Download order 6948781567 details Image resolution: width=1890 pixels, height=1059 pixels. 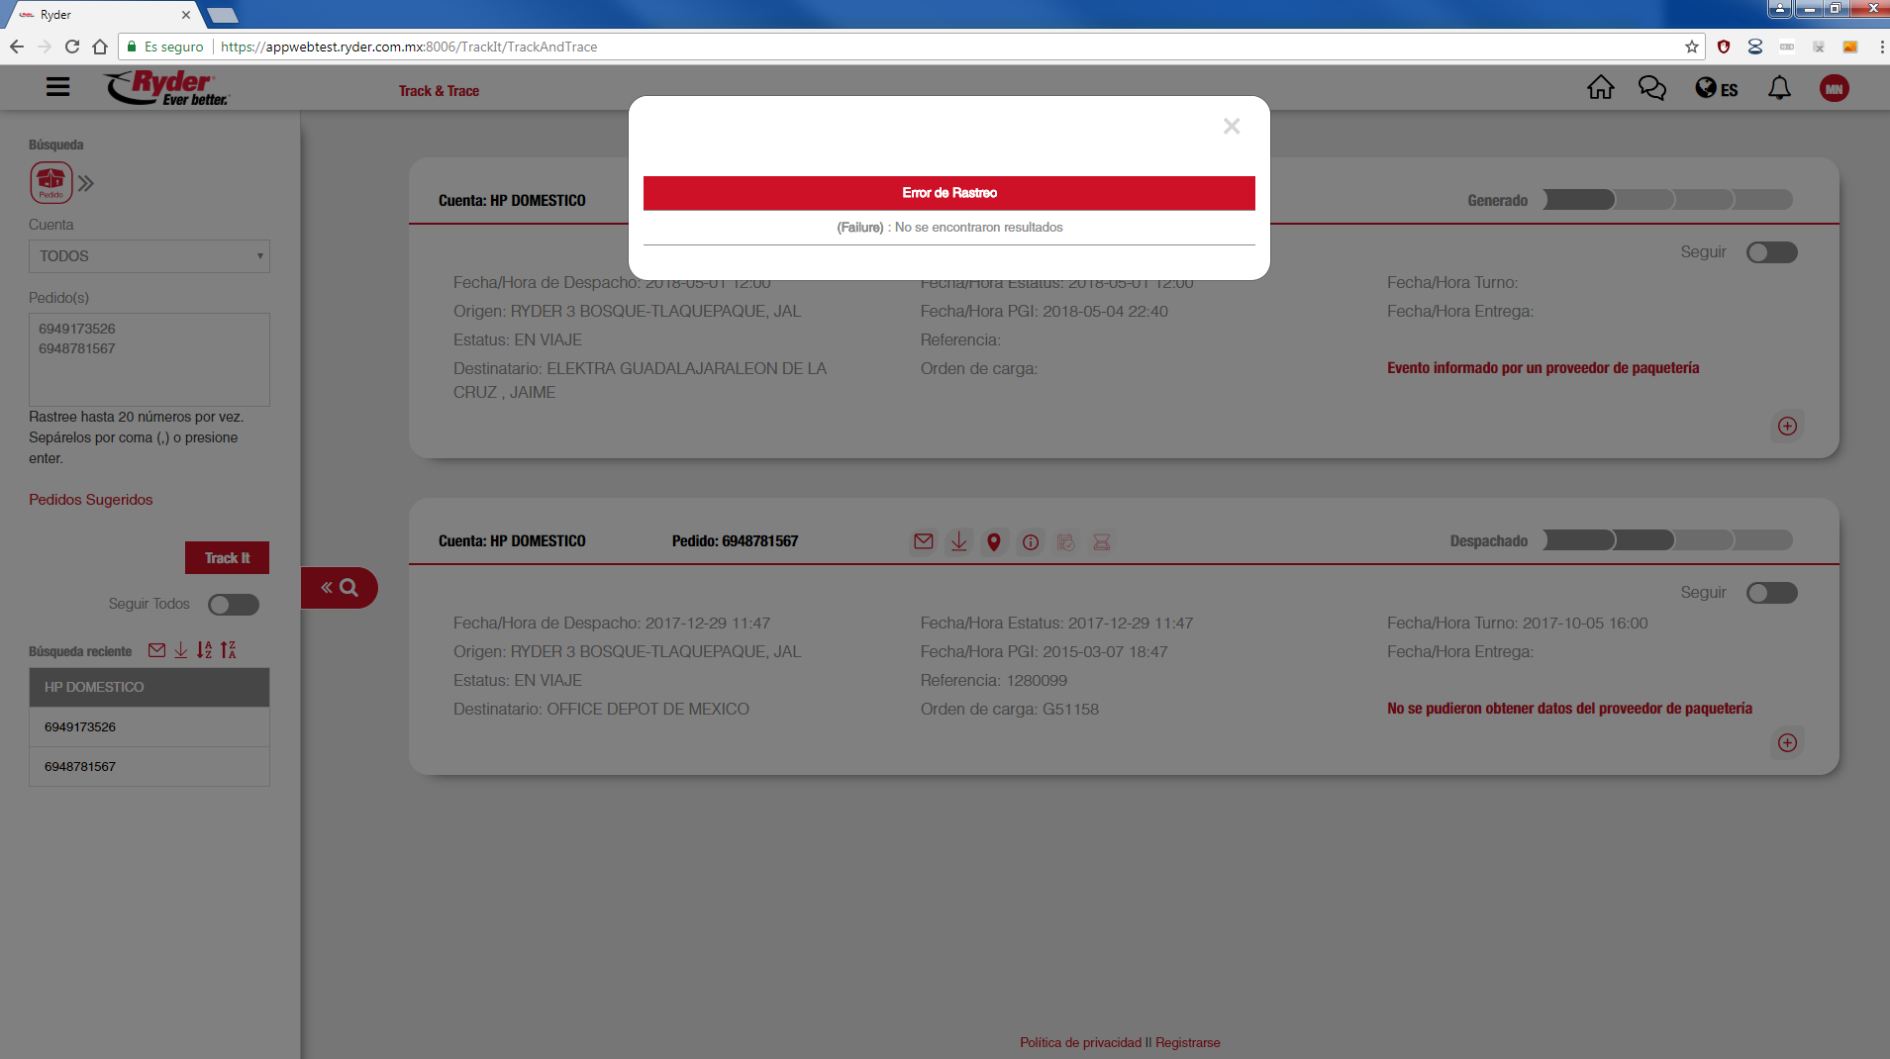[x=958, y=541]
